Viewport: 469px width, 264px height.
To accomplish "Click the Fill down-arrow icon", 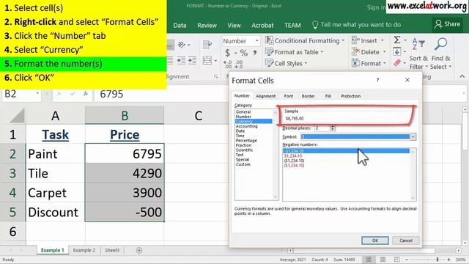I will (x=397, y=51).
